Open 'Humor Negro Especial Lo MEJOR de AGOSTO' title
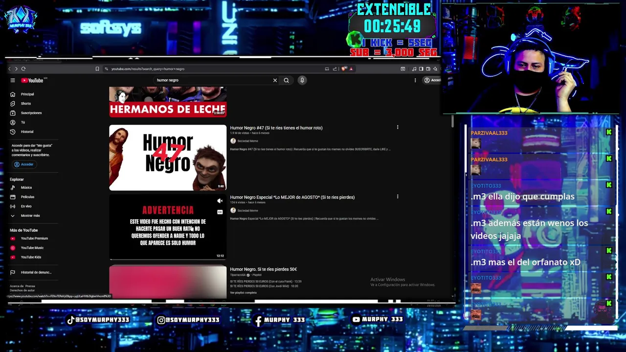The width and height of the screenshot is (626, 352). pyautogui.click(x=292, y=198)
